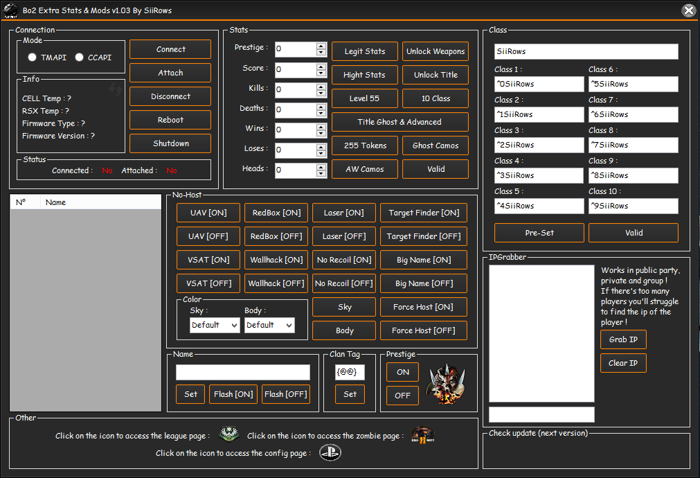Click Unlock Weapons
The height and width of the screenshot is (478, 700).
(x=436, y=51)
